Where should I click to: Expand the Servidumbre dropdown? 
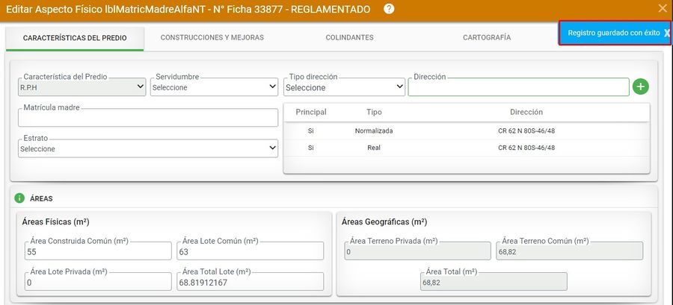click(x=214, y=87)
